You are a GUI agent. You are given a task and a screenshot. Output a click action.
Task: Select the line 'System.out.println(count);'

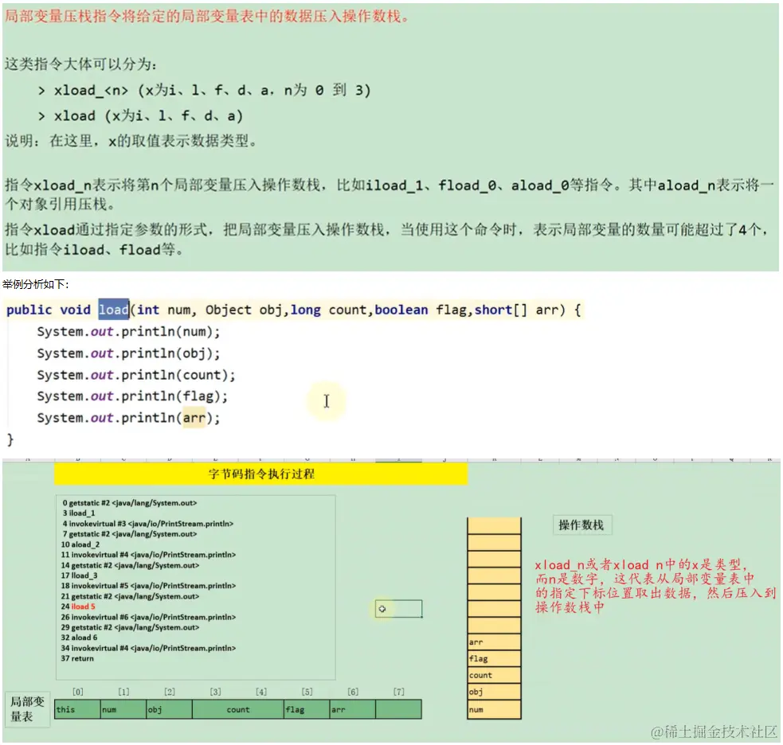pyautogui.click(x=136, y=375)
